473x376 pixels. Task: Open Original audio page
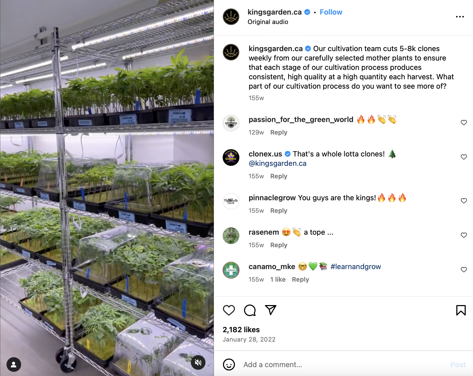(x=268, y=22)
